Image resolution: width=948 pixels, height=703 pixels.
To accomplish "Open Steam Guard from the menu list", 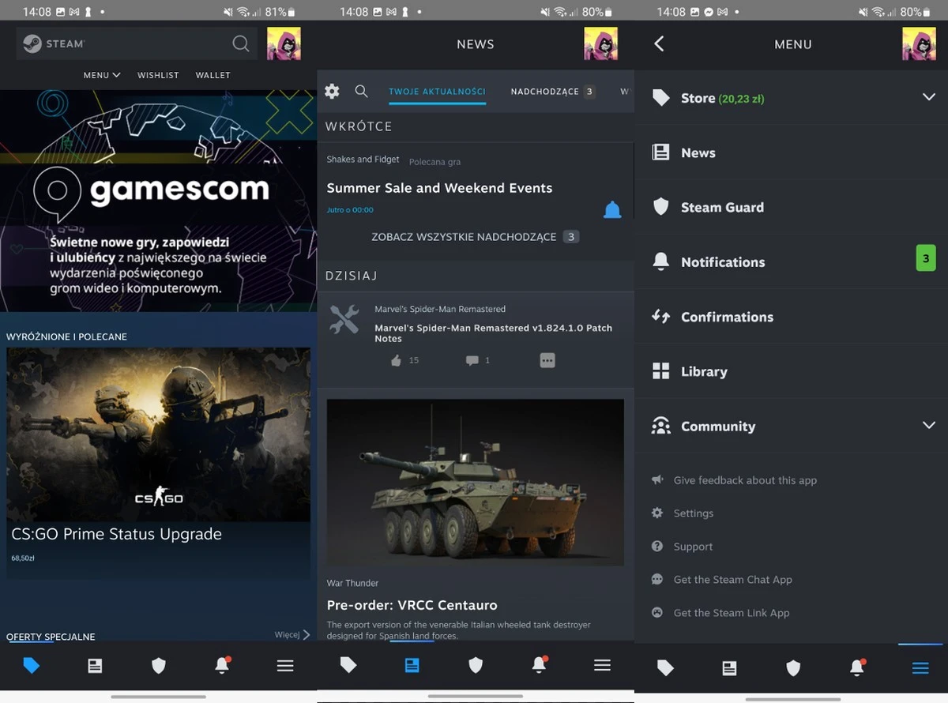I will (x=722, y=207).
